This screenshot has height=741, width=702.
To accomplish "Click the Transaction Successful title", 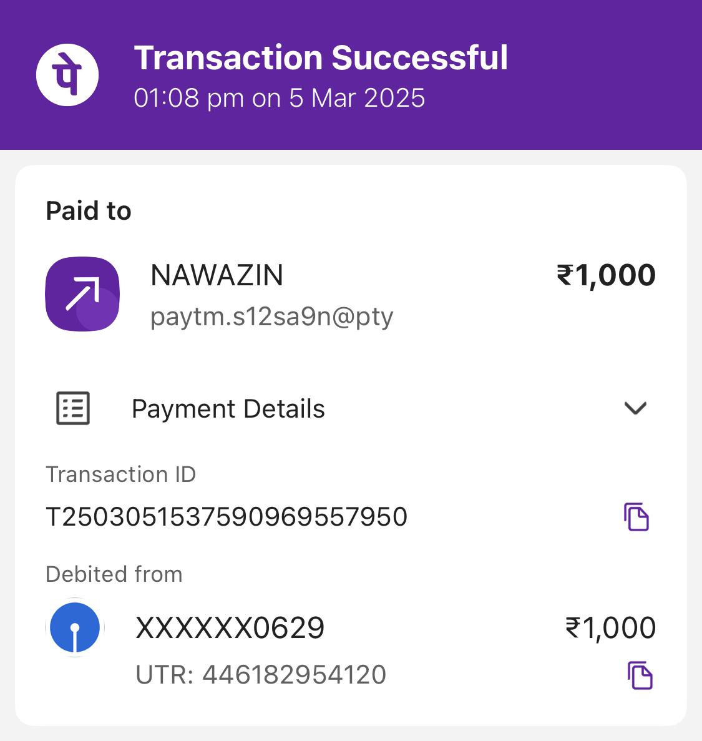I will point(321,58).
